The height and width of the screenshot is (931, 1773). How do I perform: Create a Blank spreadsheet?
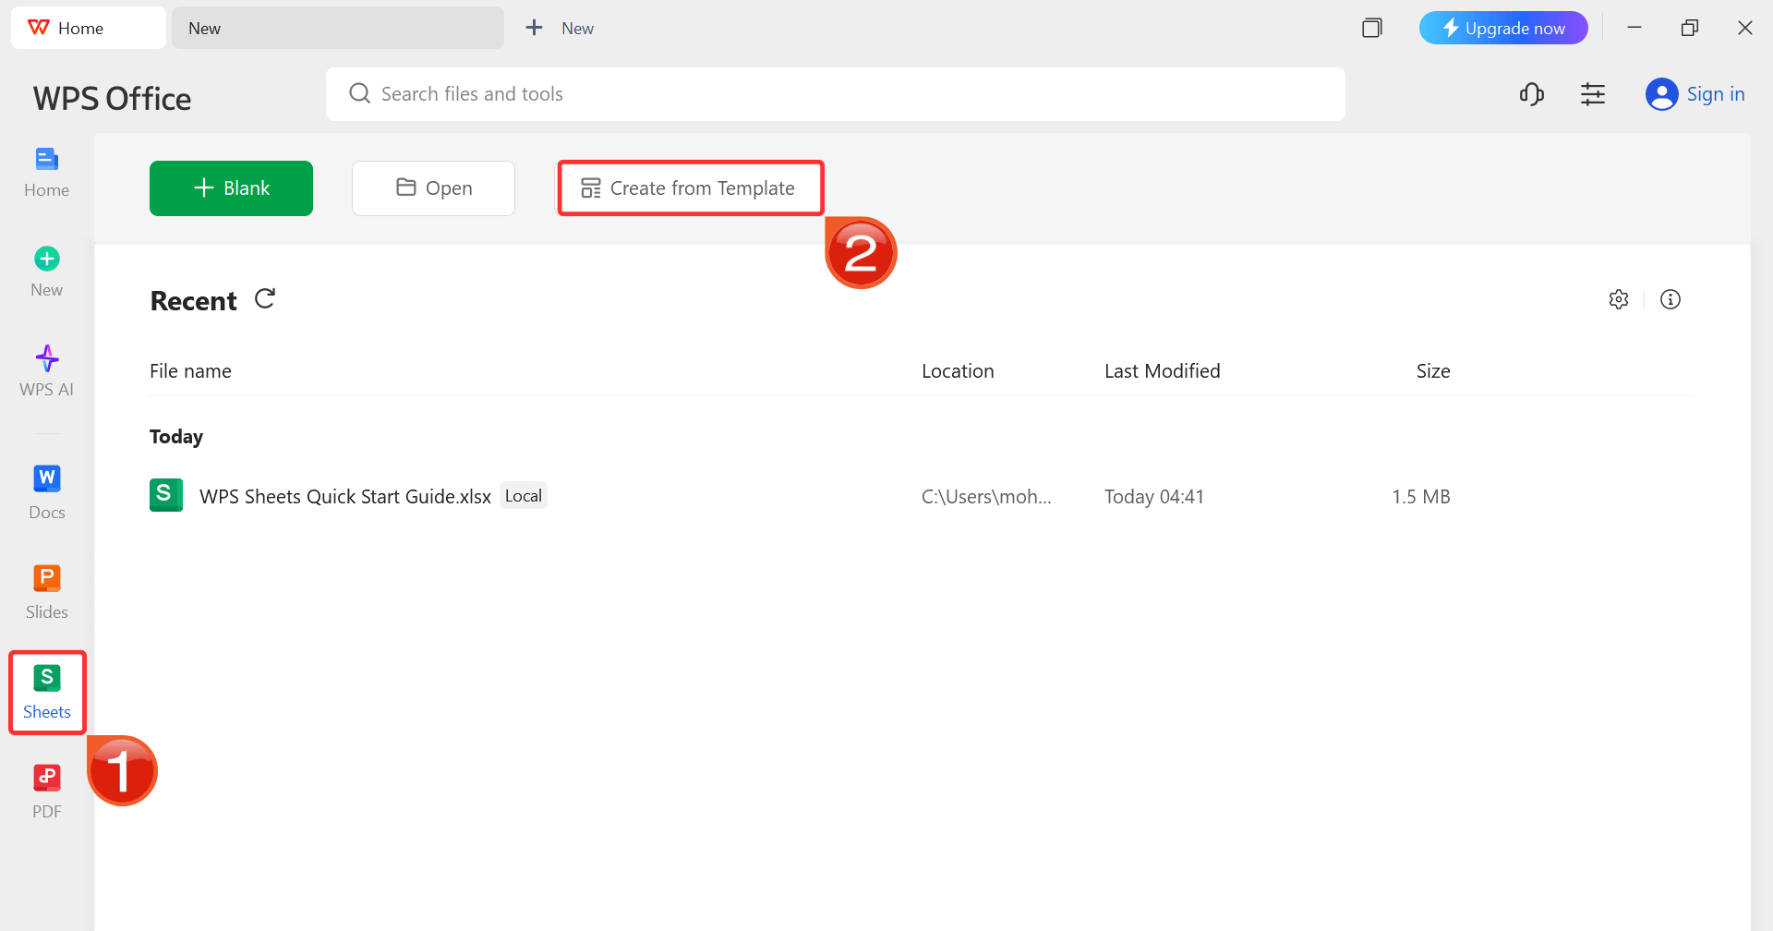pyautogui.click(x=231, y=188)
